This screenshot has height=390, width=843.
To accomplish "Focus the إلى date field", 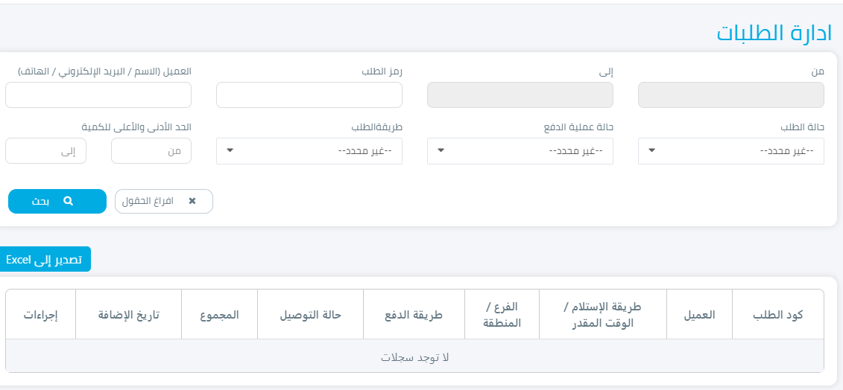I will 520,95.
